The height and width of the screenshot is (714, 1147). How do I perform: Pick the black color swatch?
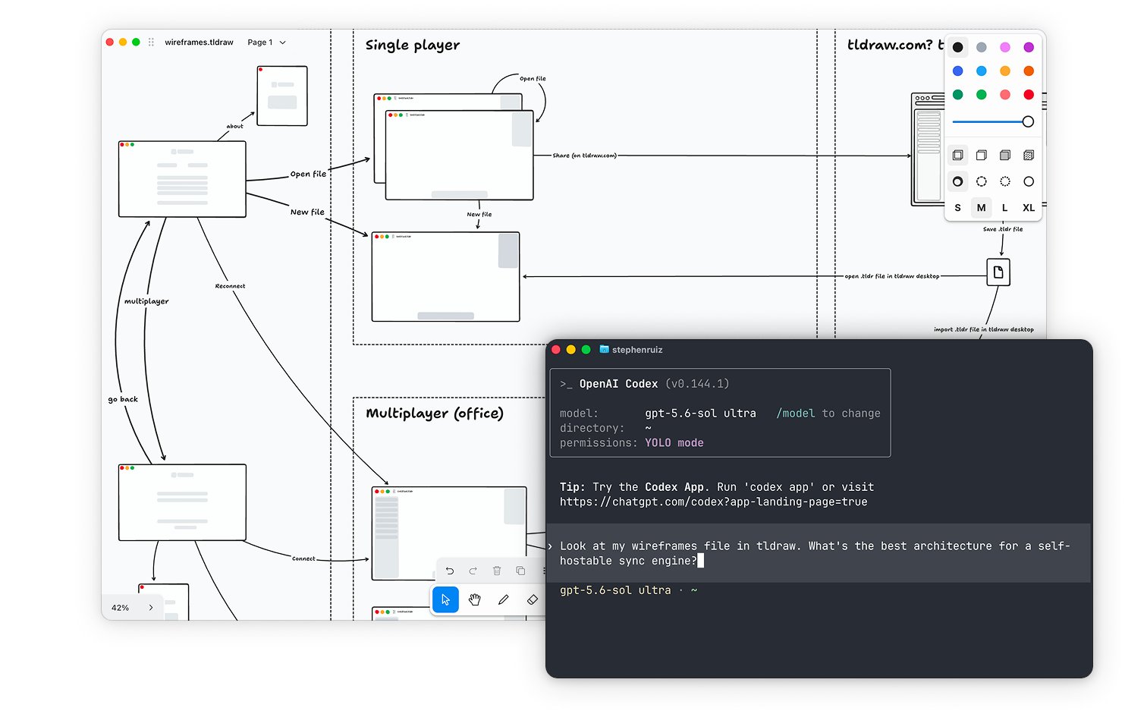pos(958,47)
